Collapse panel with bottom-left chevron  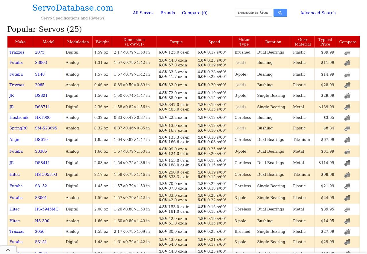pyautogui.click(x=8, y=250)
